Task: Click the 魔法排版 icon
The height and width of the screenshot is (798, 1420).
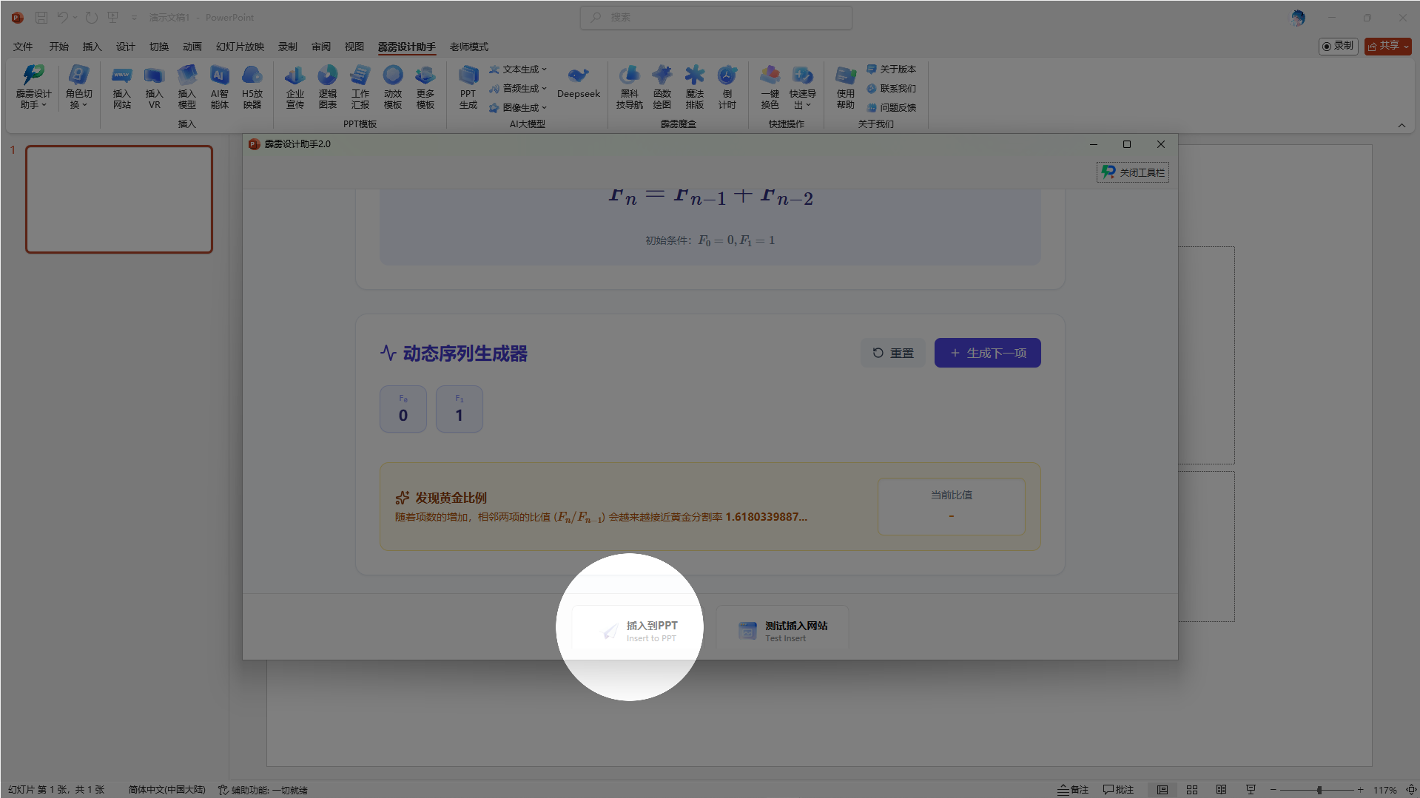Action: (694, 87)
